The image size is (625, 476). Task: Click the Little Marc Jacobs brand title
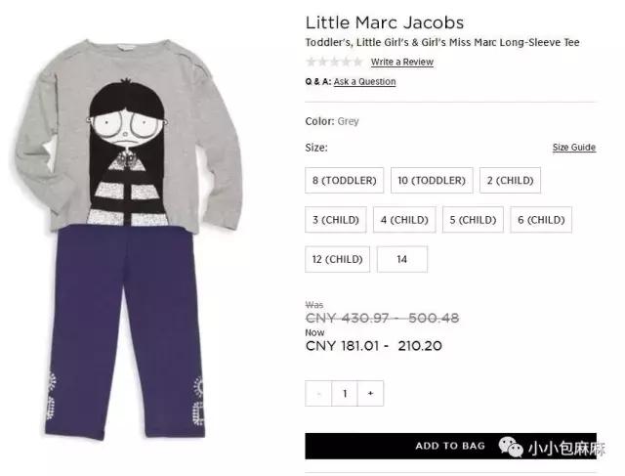[x=385, y=22]
